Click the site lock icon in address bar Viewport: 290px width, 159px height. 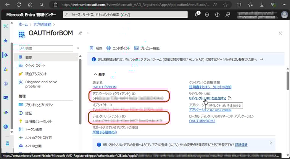click(x=55, y=5)
